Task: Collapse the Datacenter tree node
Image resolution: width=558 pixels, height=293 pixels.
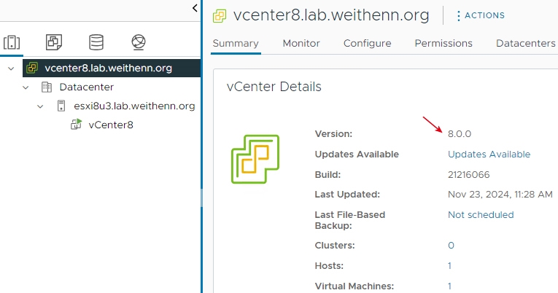Action: (26, 87)
